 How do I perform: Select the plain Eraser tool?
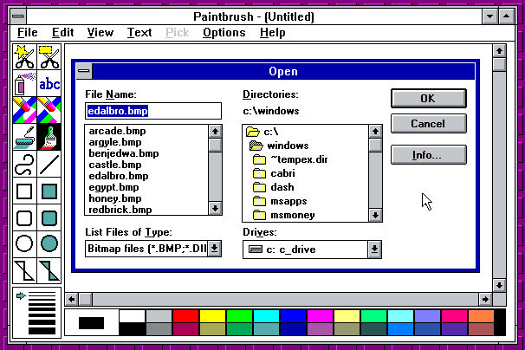[49, 110]
